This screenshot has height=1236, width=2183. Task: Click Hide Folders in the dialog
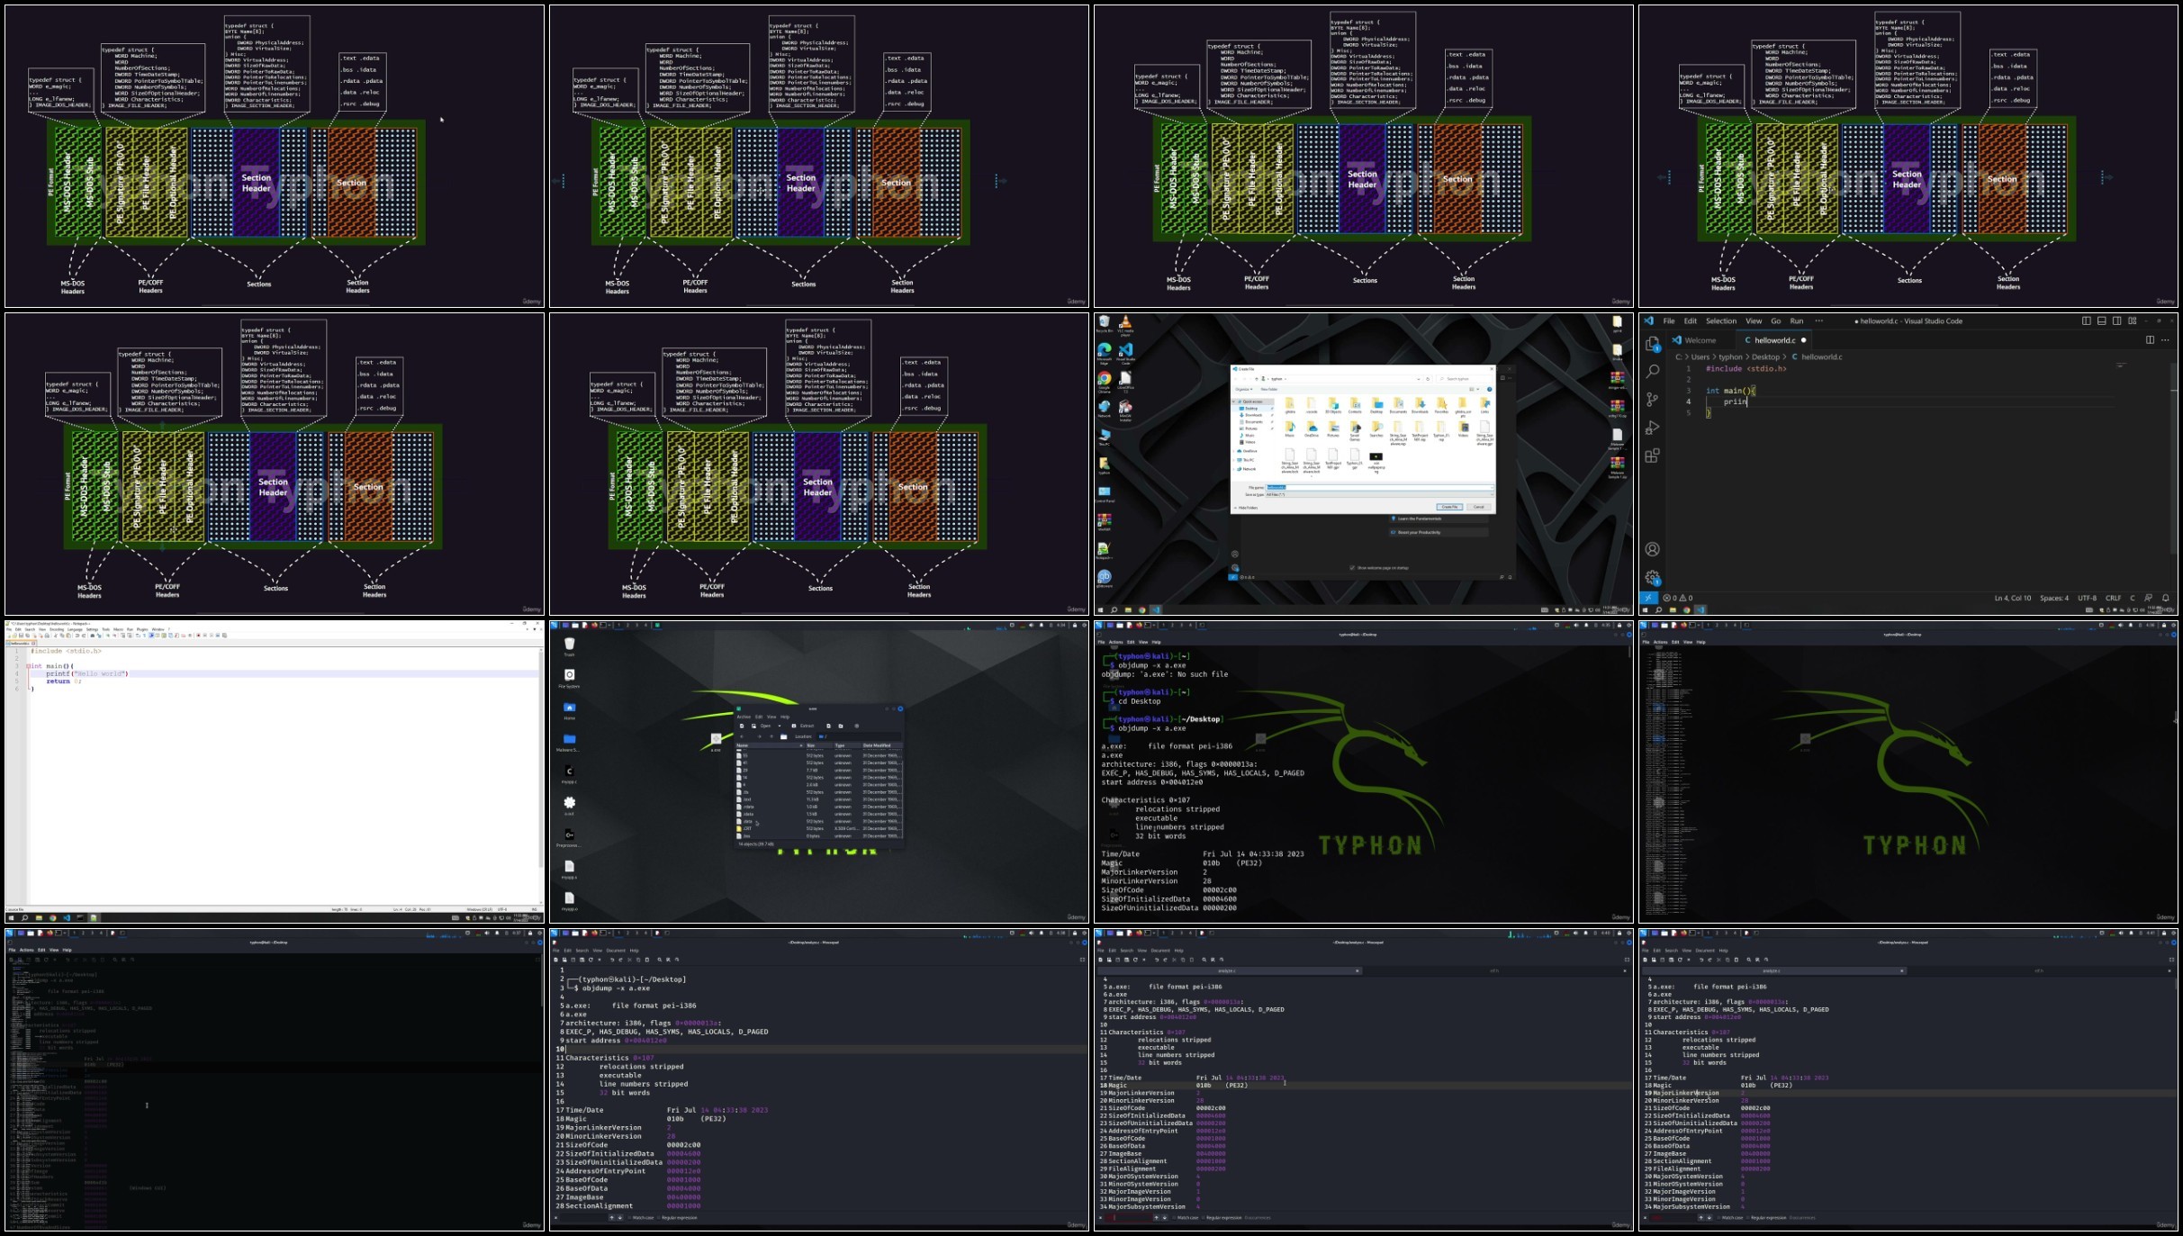(1248, 508)
